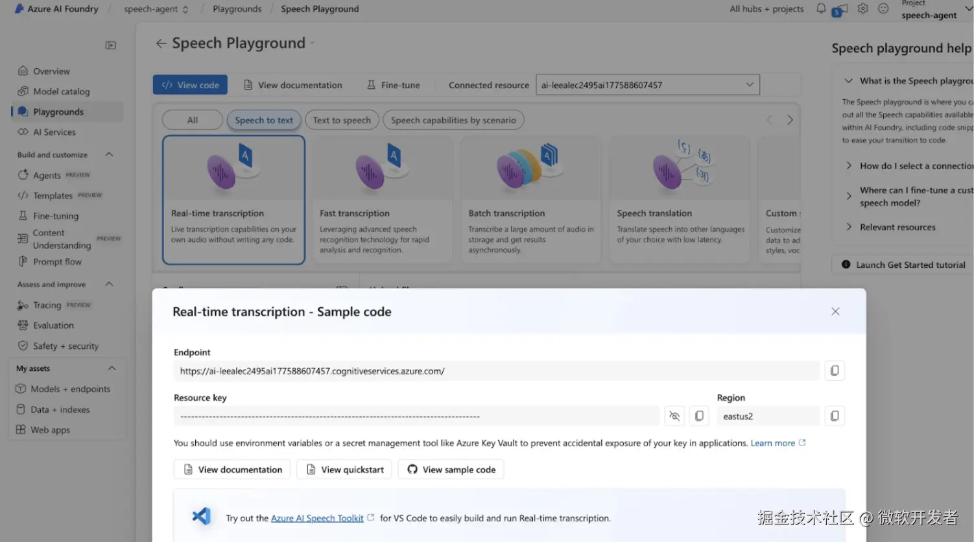Copy the resource key
The width and height of the screenshot is (974, 542).
(x=699, y=416)
